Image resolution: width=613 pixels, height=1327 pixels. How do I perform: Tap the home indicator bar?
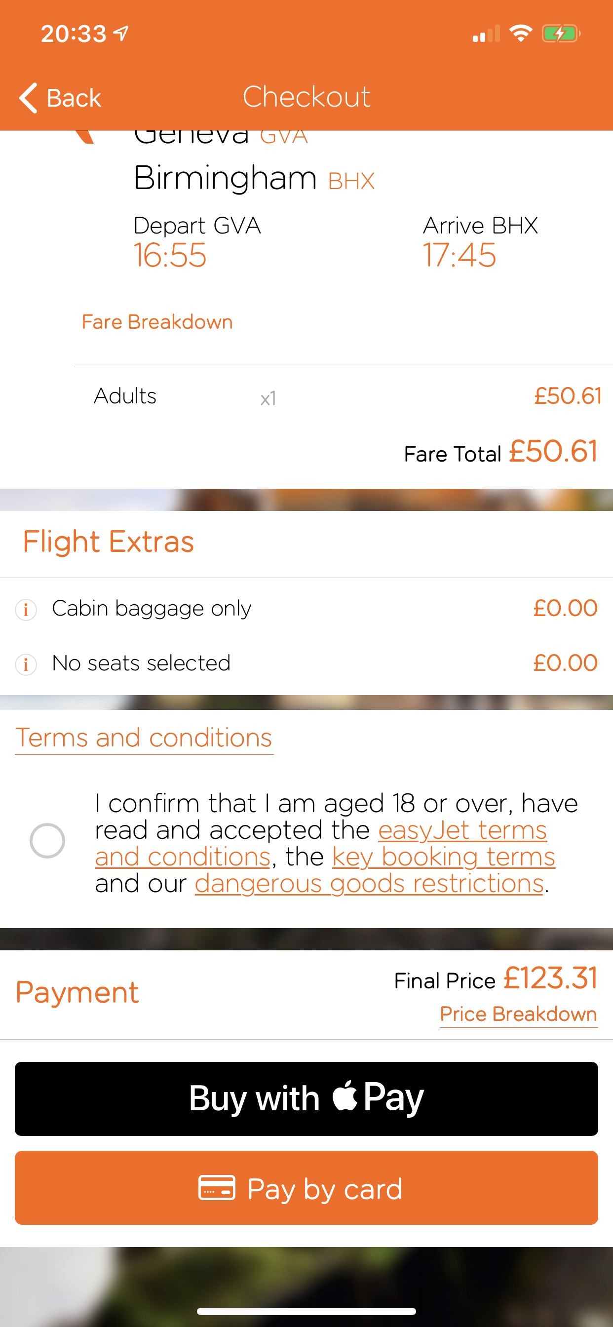[306, 1311]
